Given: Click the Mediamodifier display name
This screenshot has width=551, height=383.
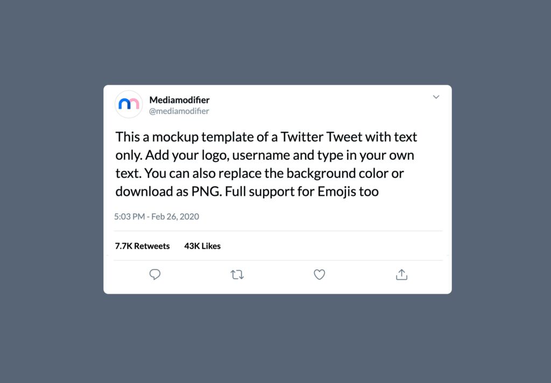Looking at the screenshot, I should 179,100.
